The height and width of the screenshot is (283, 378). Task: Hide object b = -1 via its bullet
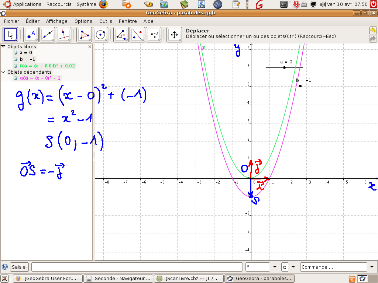(x=16, y=59)
